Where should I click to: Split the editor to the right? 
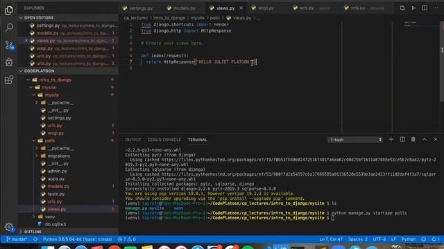click(x=425, y=8)
